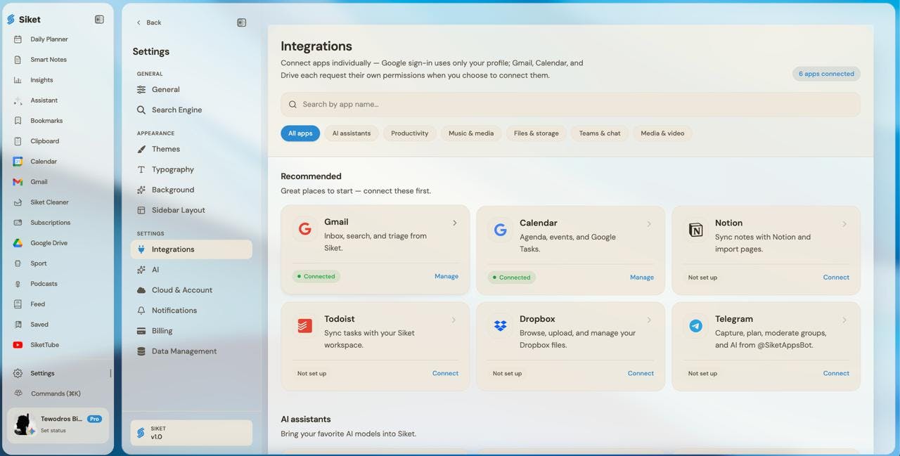
Task: Open General settings page
Action: [191, 89]
